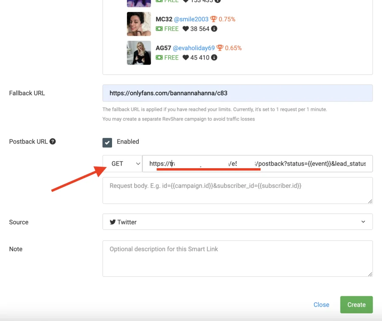Select the MC32 profile thumbnail

139,24
